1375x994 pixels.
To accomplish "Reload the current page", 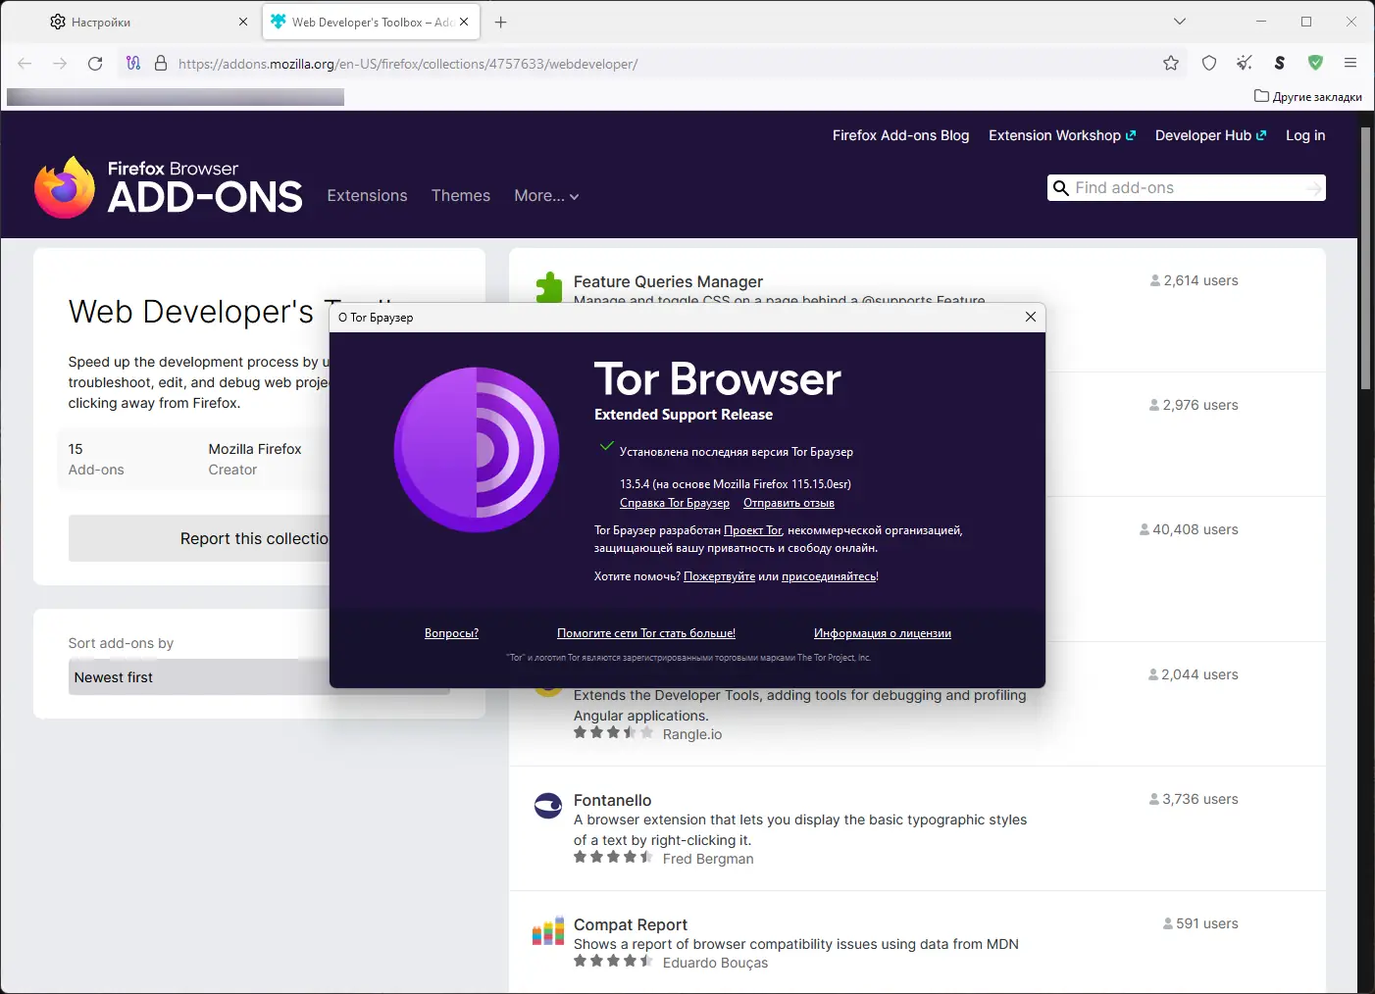I will (x=95, y=64).
